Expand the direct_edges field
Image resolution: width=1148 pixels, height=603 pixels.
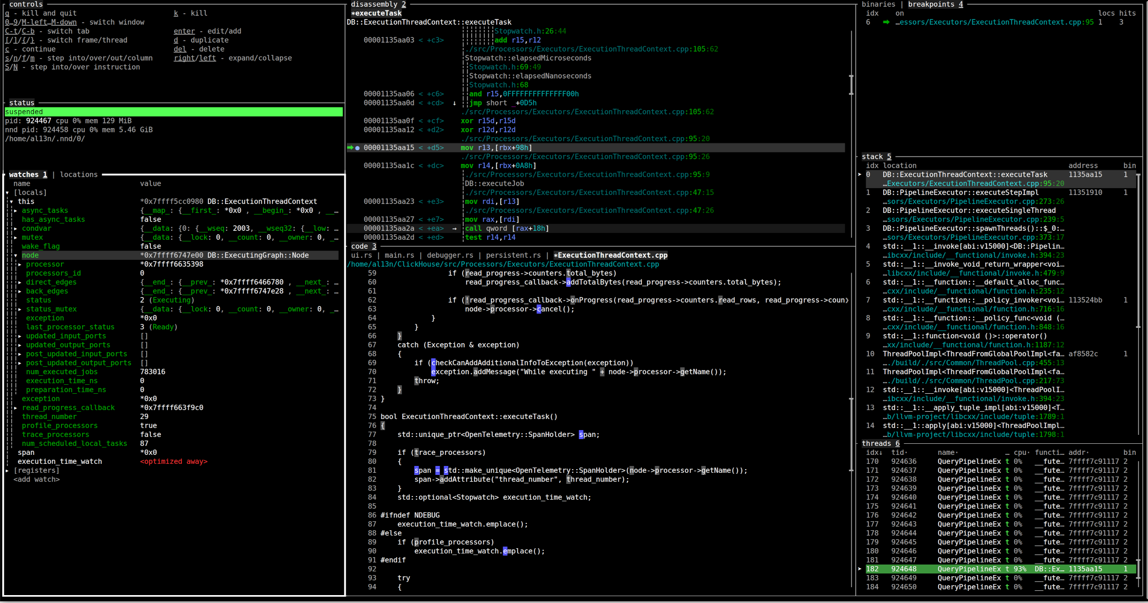[20, 283]
